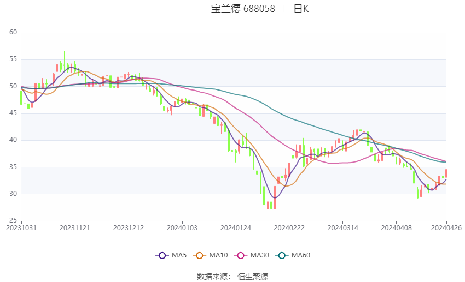Toggle the MA5 legend circle icon
The height and width of the screenshot is (282, 465).
pos(162,255)
